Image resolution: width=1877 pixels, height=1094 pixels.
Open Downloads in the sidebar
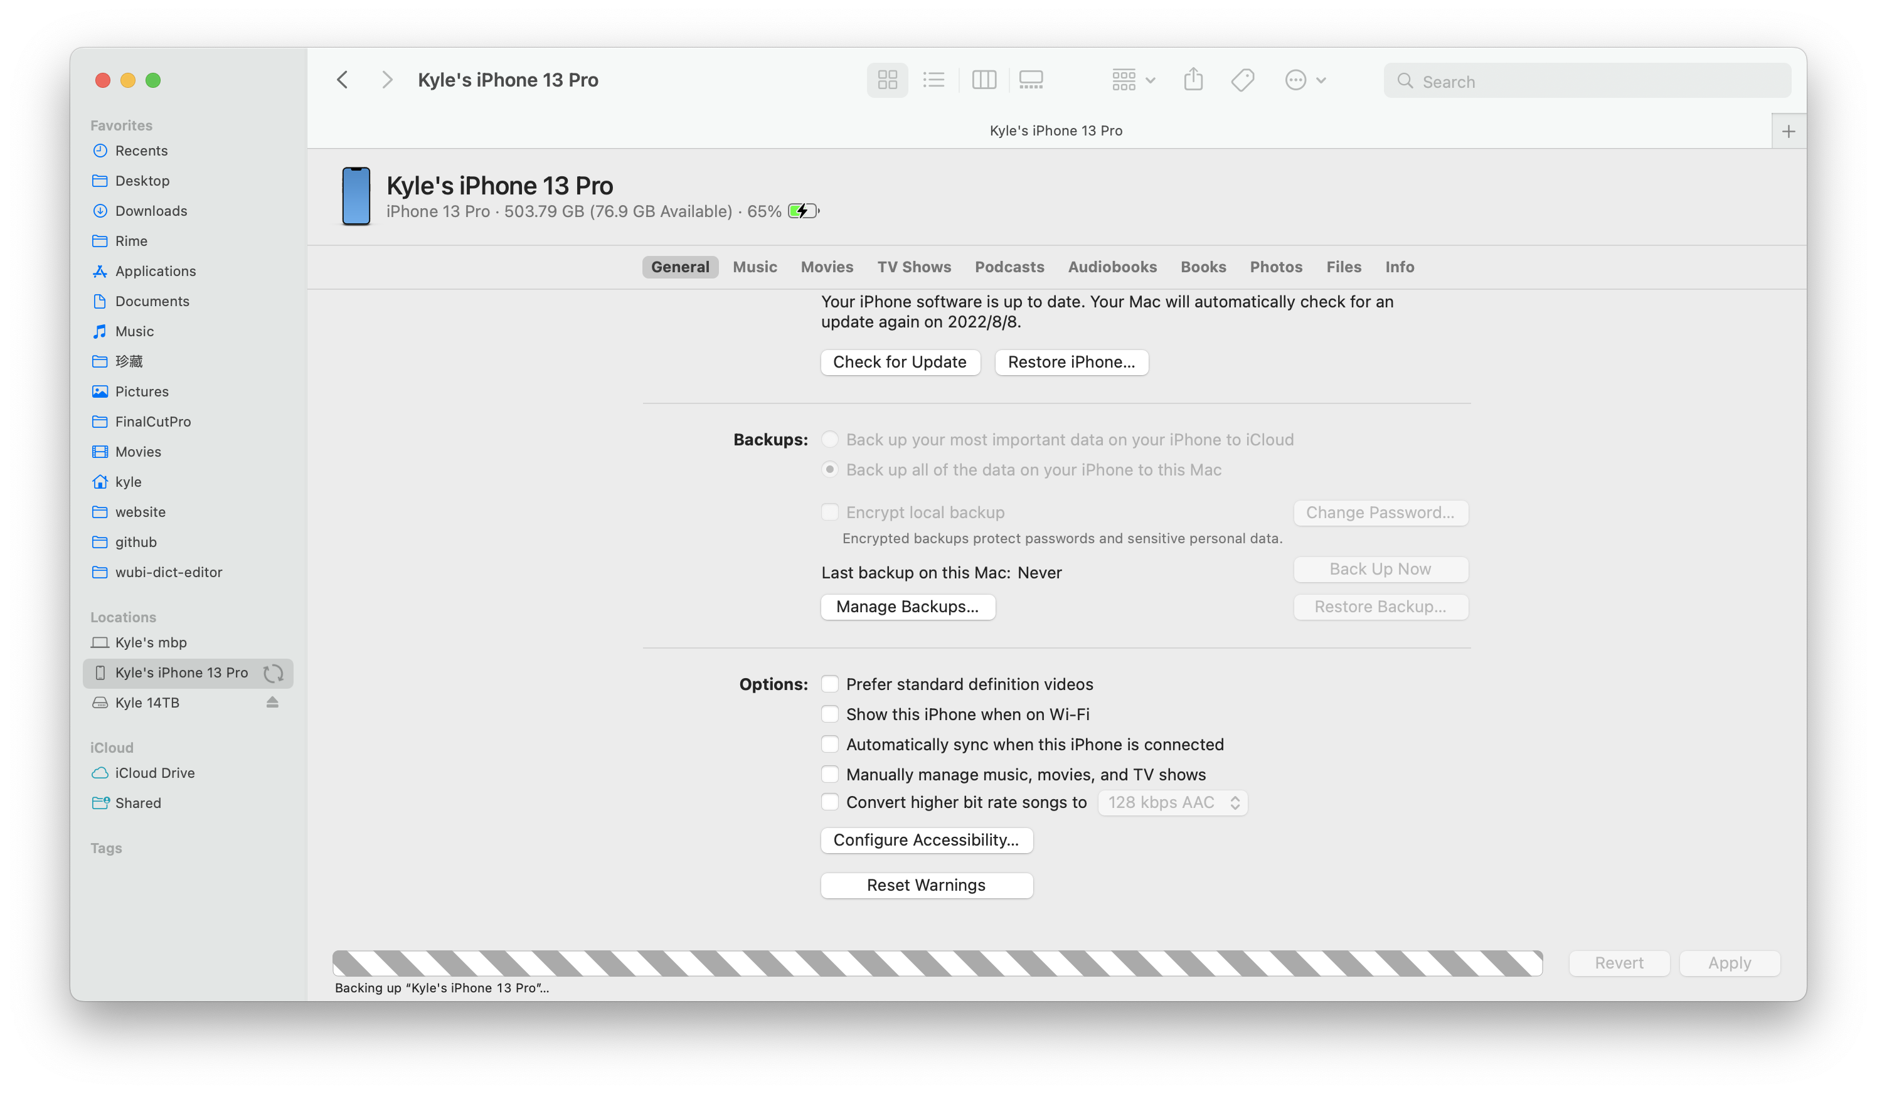188,211
